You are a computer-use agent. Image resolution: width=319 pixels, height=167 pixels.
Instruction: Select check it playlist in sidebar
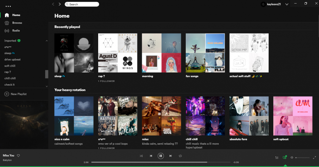pos(9,85)
